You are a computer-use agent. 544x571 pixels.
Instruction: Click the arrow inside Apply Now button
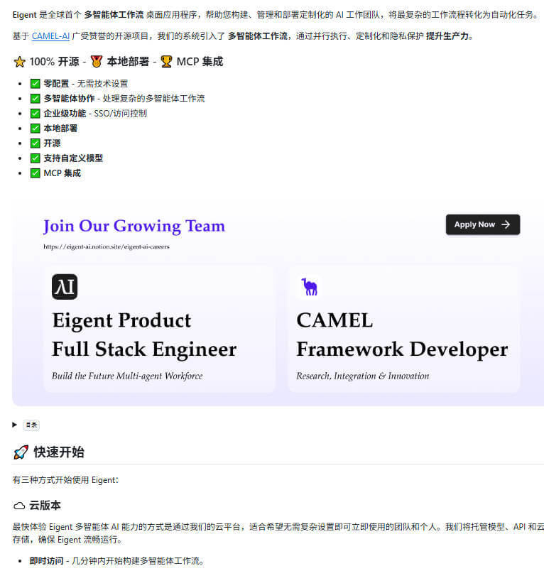click(506, 224)
